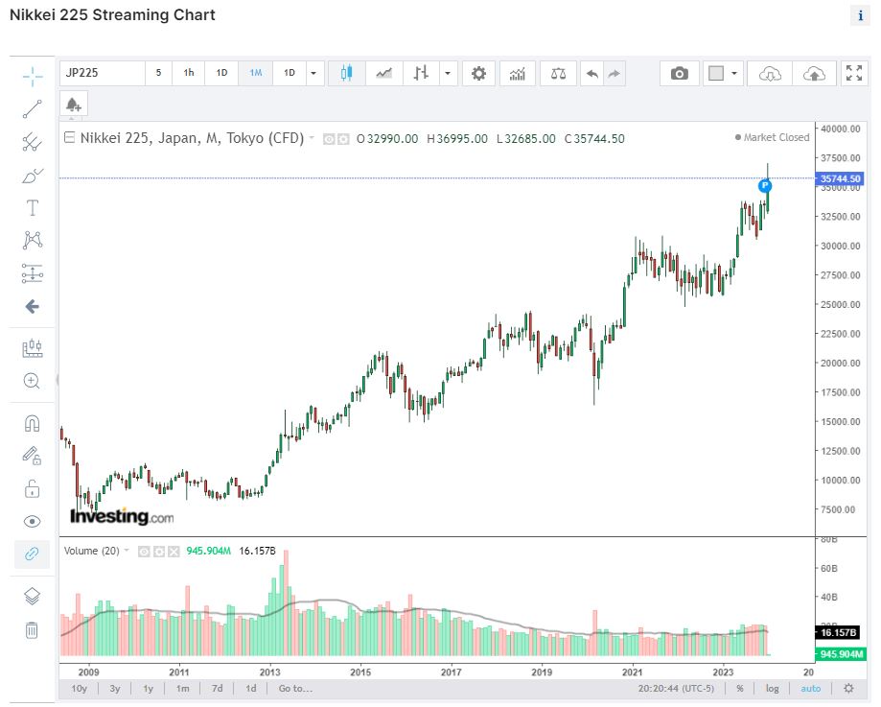Image resolution: width=881 pixels, height=707 pixels.
Task: Click the remove drawings trash icon
Action: pos(32,630)
